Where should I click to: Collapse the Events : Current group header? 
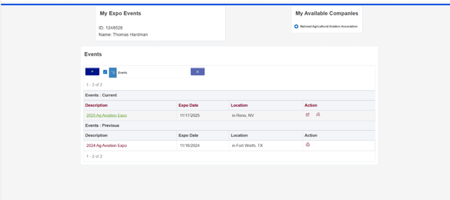(101, 95)
